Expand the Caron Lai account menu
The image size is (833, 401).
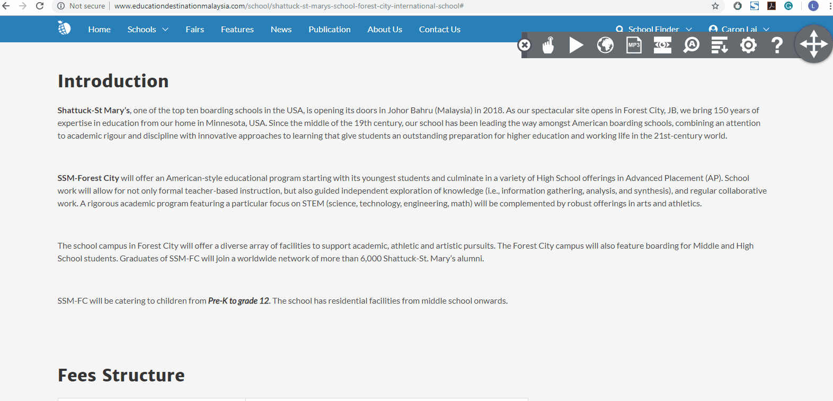tap(739, 29)
